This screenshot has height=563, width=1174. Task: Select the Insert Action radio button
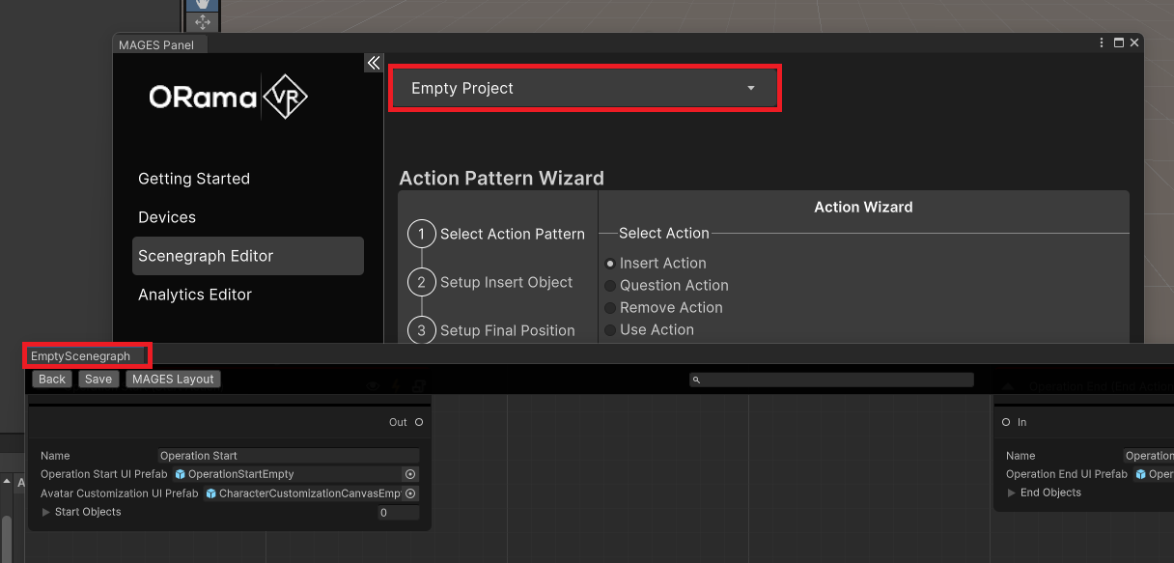[610, 264]
